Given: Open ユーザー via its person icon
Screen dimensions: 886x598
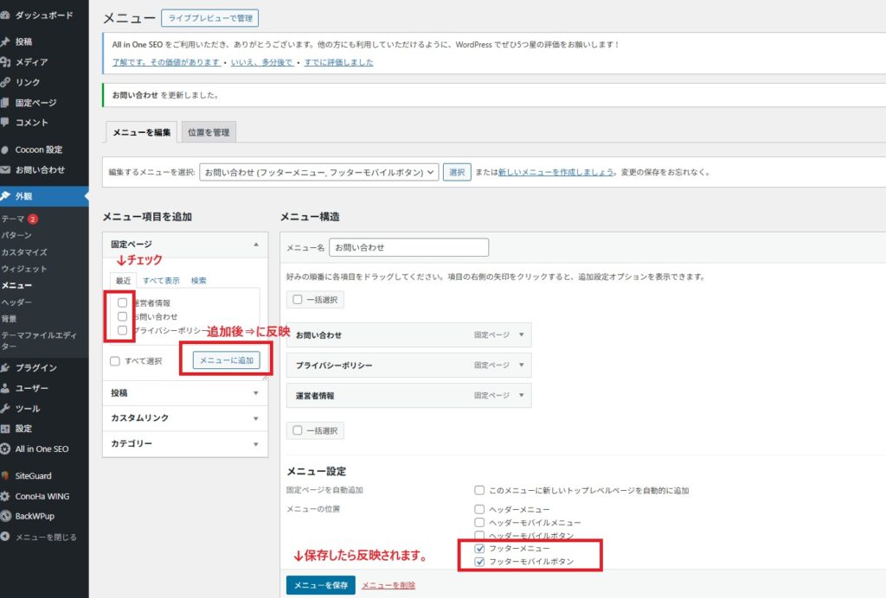Looking at the screenshot, I should (x=6, y=388).
